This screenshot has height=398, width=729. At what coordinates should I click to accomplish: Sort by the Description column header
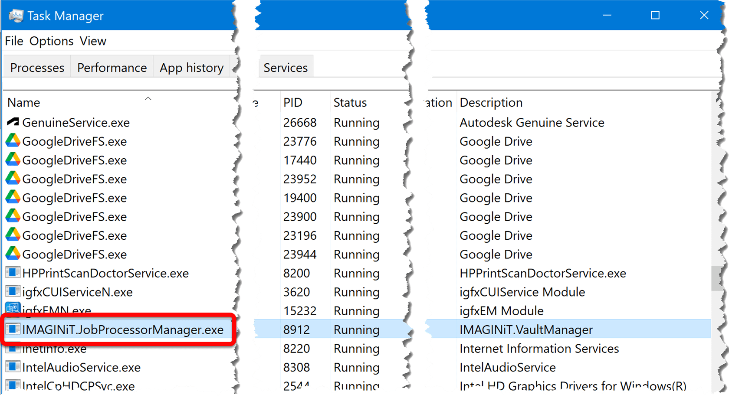[491, 102]
